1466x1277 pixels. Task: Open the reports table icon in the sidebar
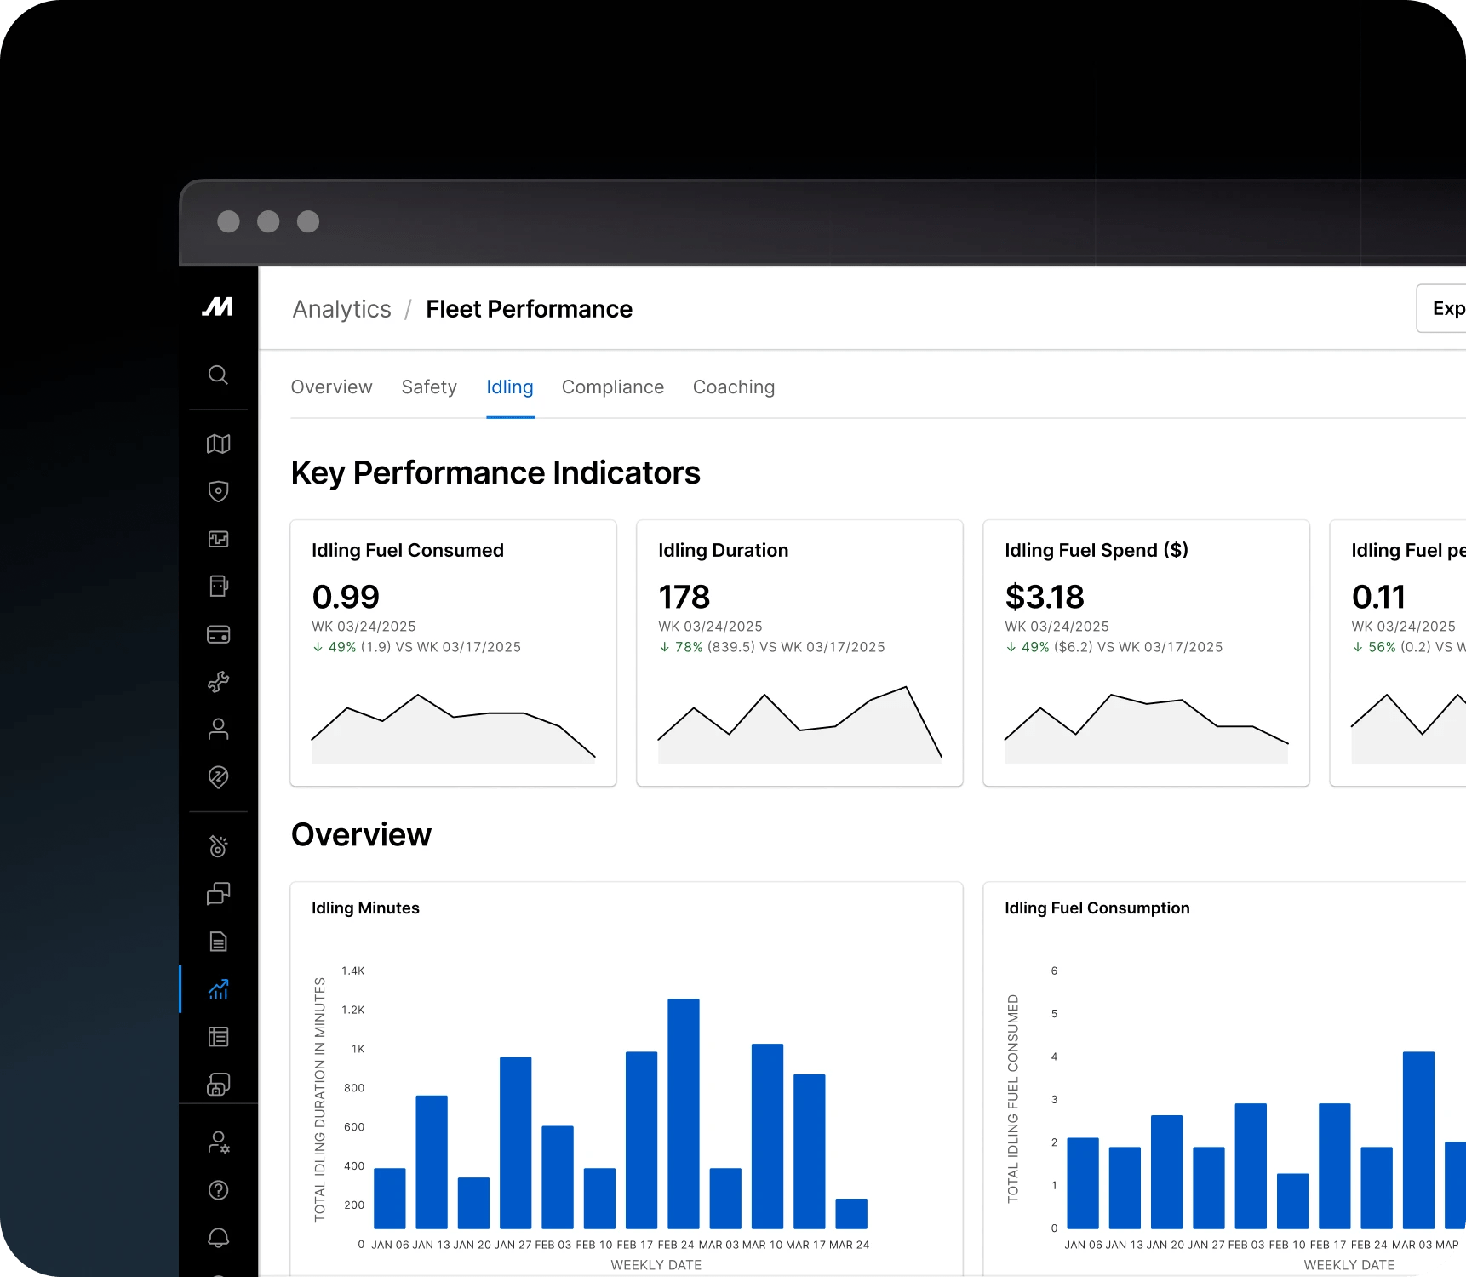tap(219, 1036)
